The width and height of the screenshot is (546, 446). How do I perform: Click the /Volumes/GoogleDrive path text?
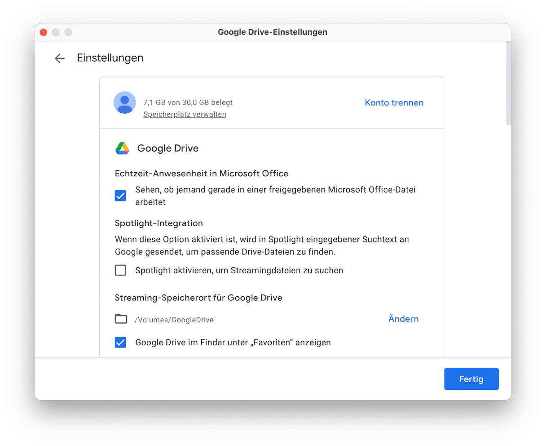click(x=174, y=320)
